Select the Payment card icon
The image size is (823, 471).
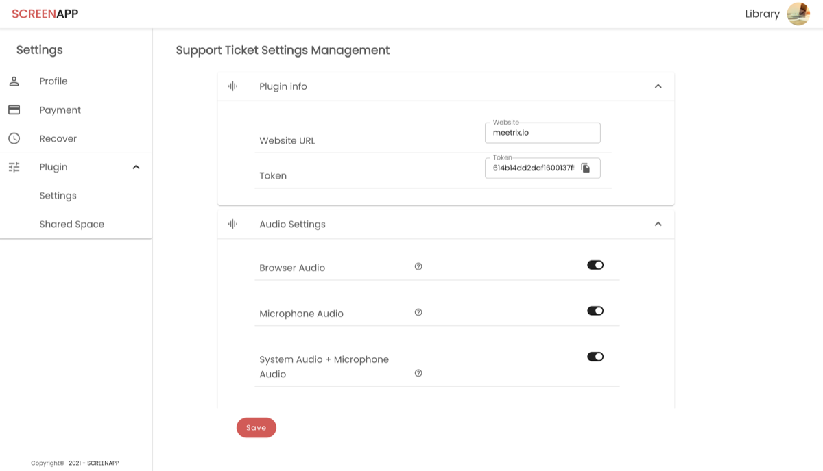pyautogui.click(x=14, y=110)
